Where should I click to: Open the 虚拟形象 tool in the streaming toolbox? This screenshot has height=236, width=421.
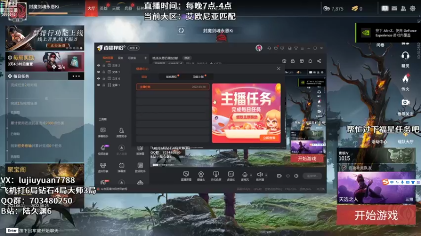pyautogui.click(x=103, y=167)
